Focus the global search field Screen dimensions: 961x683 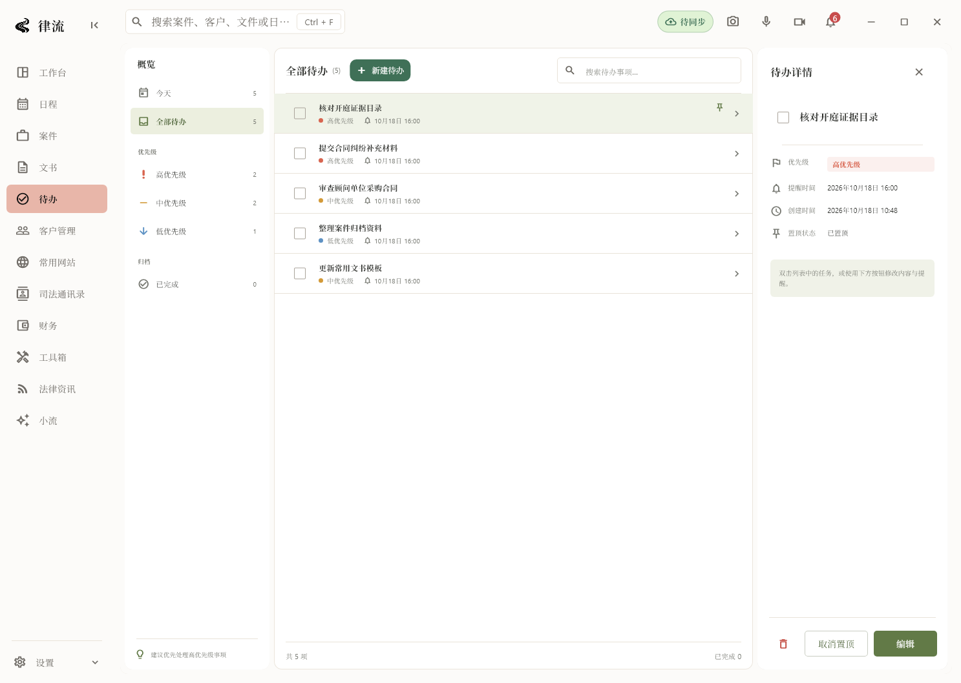235,21
